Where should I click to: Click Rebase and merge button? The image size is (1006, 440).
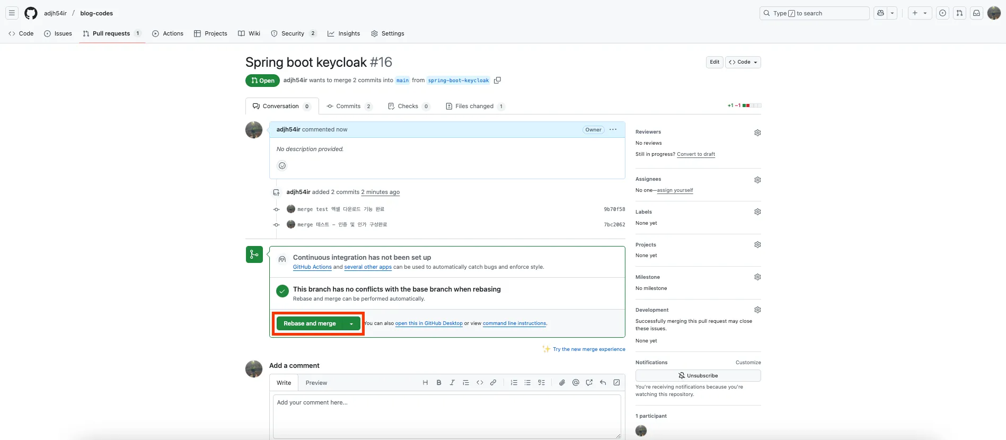[x=310, y=323]
